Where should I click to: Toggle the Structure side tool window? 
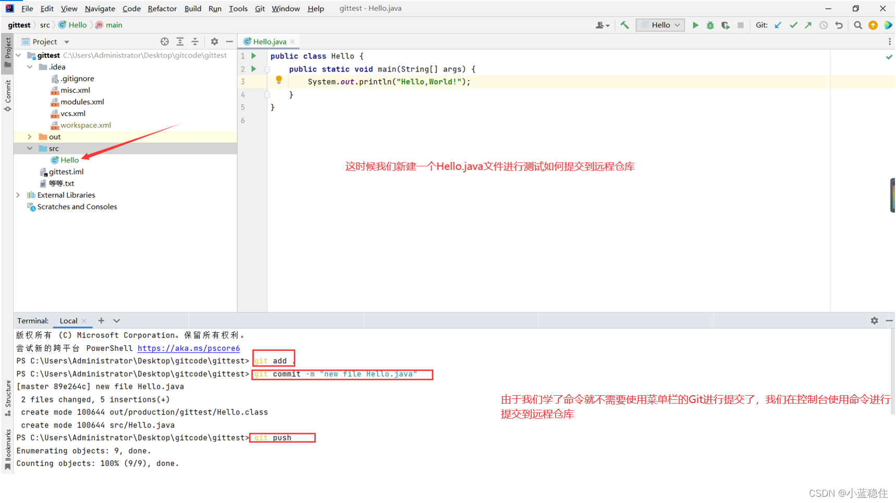coord(7,398)
